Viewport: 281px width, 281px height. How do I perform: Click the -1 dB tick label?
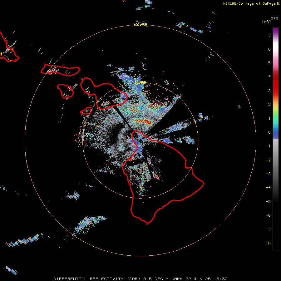[x=268, y=146]
